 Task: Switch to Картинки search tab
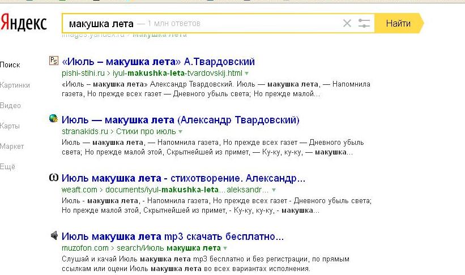(x=15, y=85)
